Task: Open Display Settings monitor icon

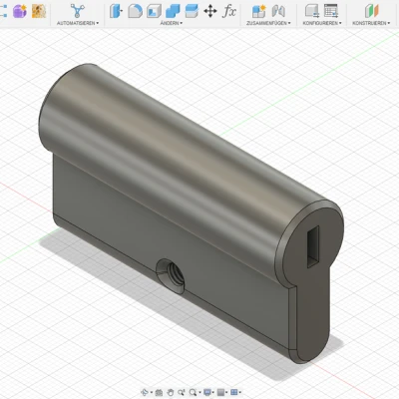Action: point(207,392)
